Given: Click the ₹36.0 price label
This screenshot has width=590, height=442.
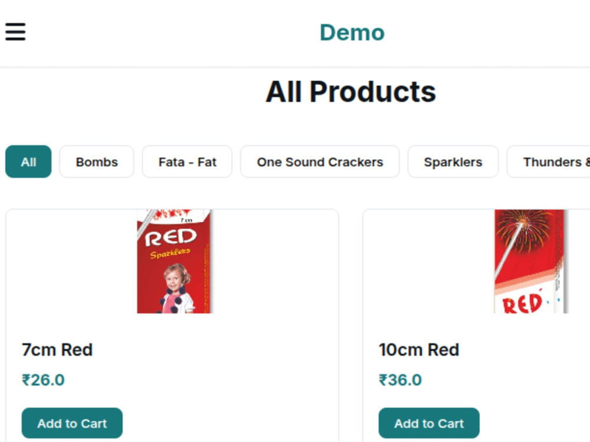Looking at the screenshot, I should pos(400,380).
